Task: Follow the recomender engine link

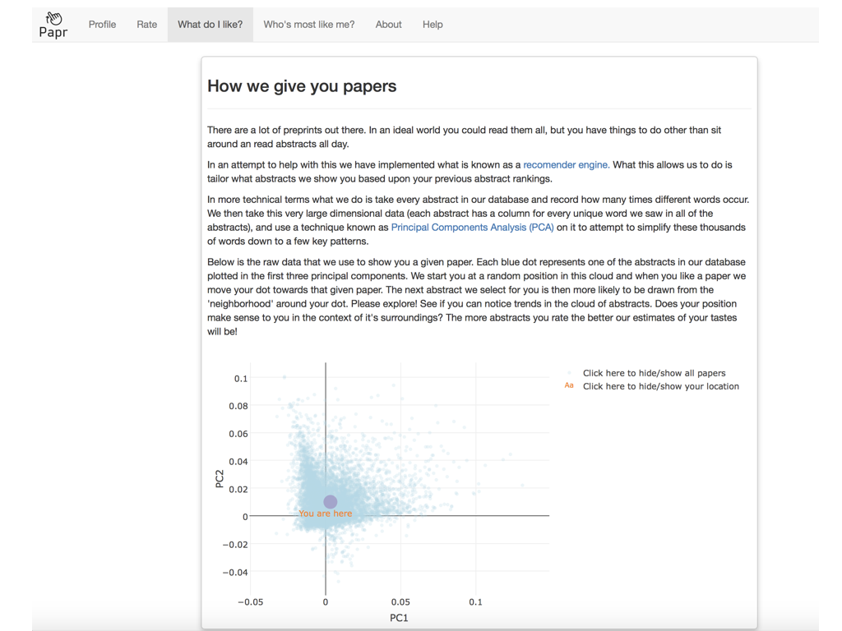Action: [566, 164]
